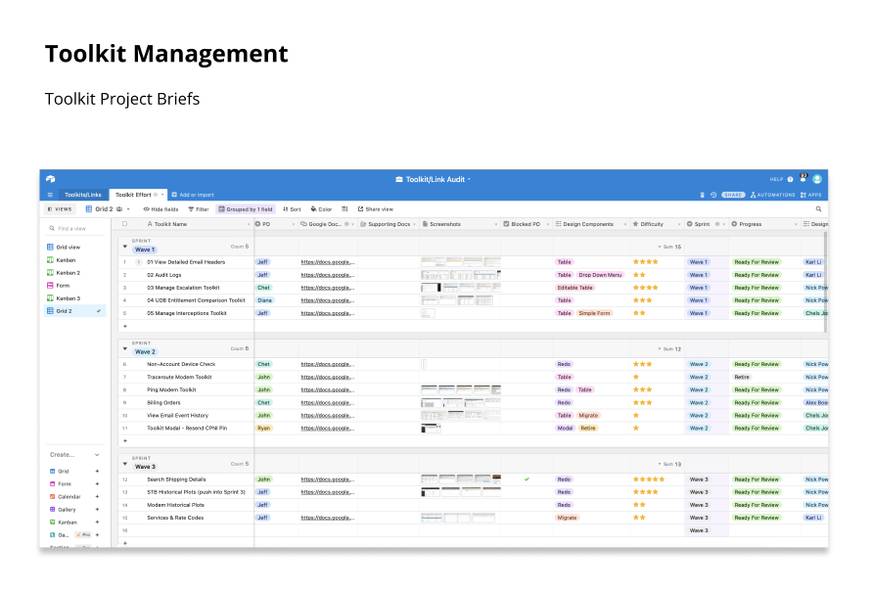
Task: Click the user account avatar
Action: pyautogui.click(x=817, y=179)
